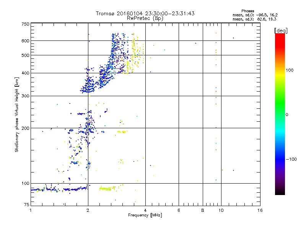Image resolution: width=306 pixels, height=229 pixels.
Task: Click the y-axis tick label '75'
Action: [x=27, y=205]
